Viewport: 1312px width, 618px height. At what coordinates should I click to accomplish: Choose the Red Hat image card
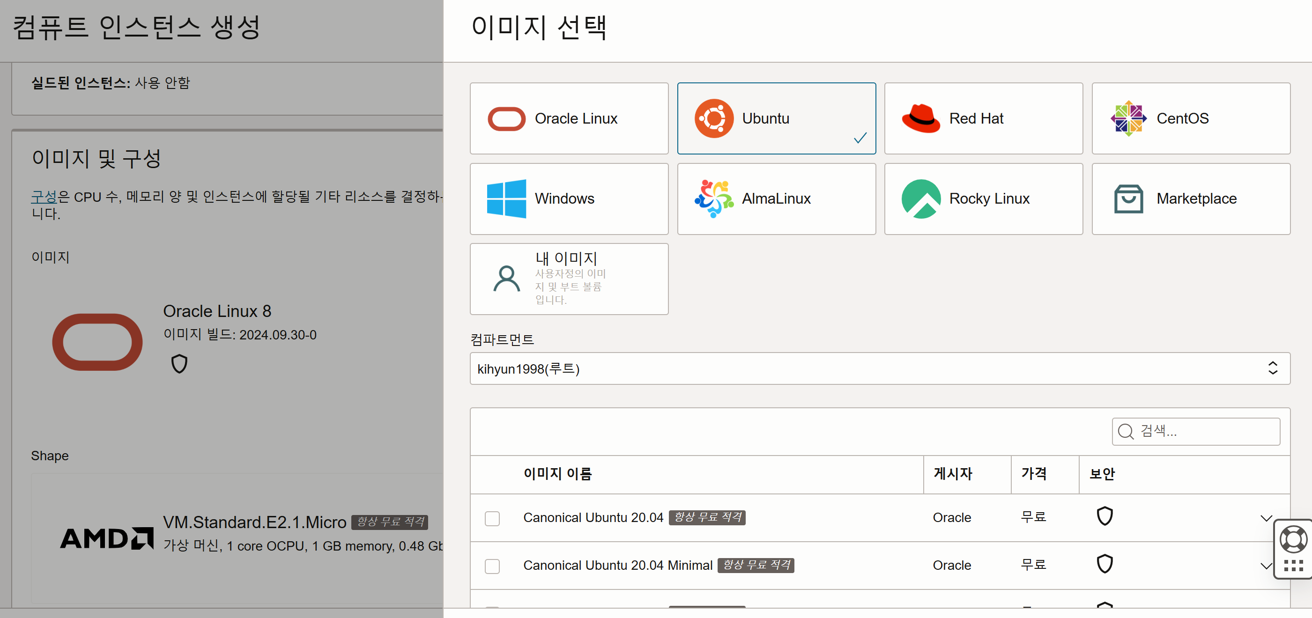click(x=984, y=118)
